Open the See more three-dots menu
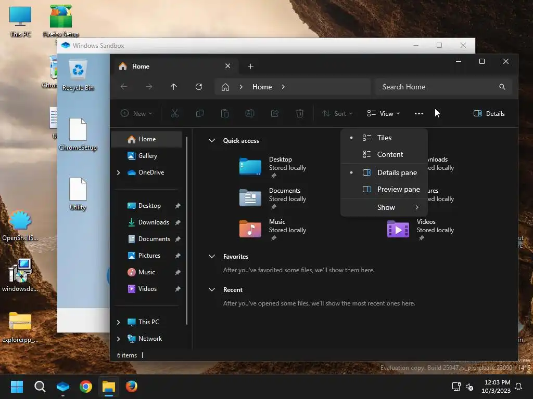This screenshot has width=533, height=399. [x=419, y=114]
